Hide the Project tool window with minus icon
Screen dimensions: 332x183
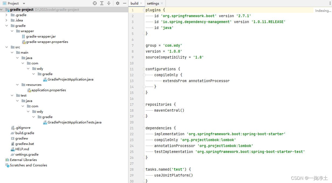[x=124, y=3]
